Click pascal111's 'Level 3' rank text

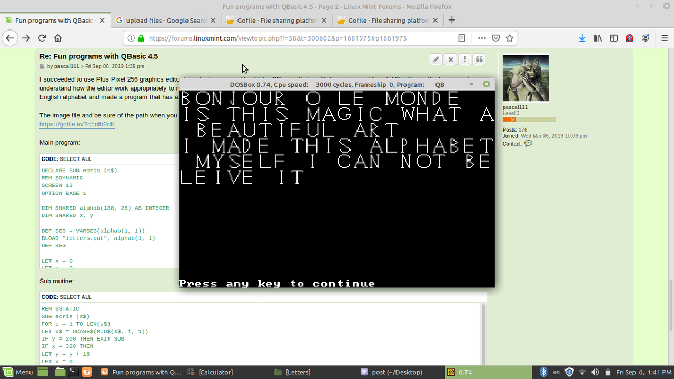pyautogui.click(x=511, y=113)
